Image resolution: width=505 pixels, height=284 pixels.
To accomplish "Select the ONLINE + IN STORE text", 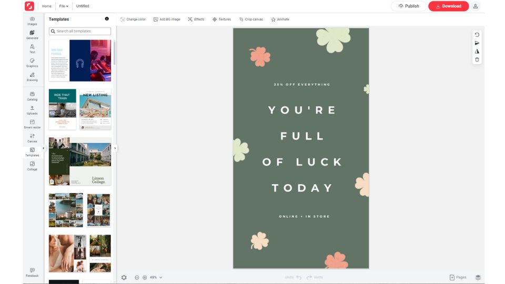I will coord(305,216).
